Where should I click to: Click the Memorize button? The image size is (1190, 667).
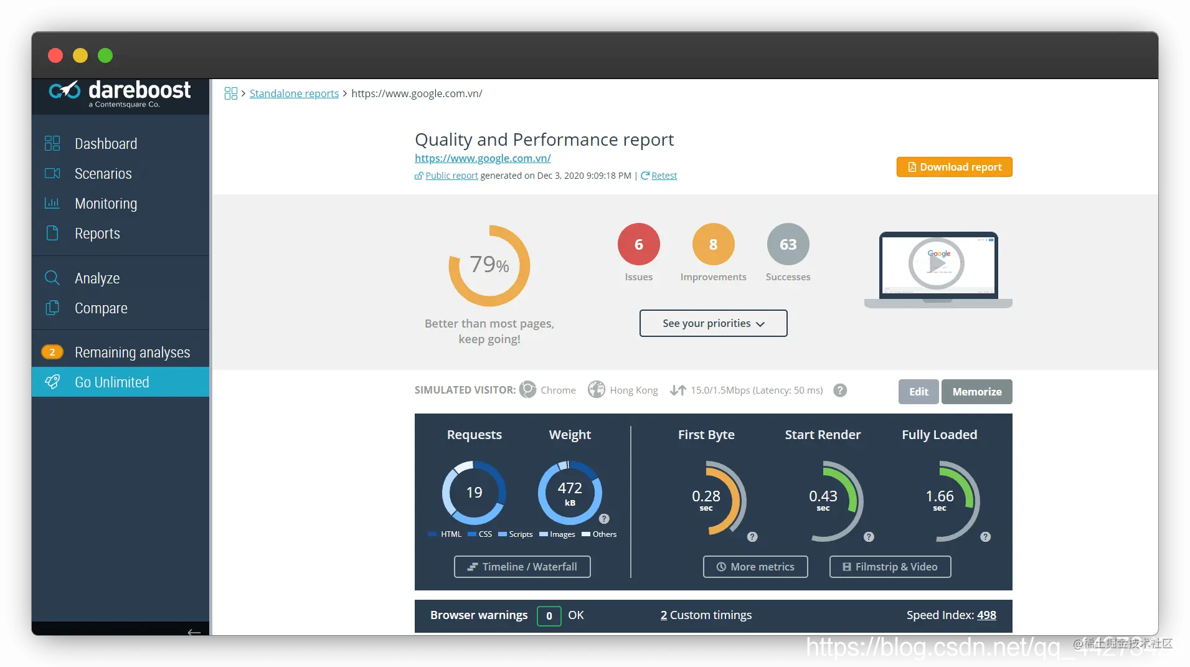[x=977, y=392]
